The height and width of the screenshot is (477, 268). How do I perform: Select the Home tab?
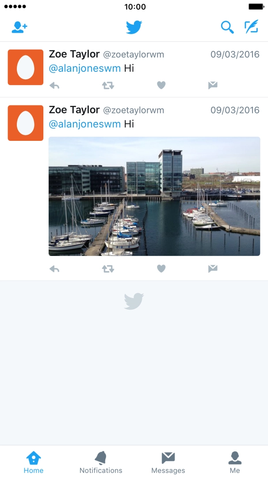pyautogui.click(x=33, y=461)
